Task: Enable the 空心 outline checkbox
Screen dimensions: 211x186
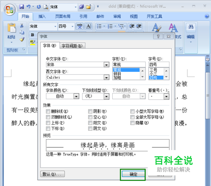Action: pos(90,117)
